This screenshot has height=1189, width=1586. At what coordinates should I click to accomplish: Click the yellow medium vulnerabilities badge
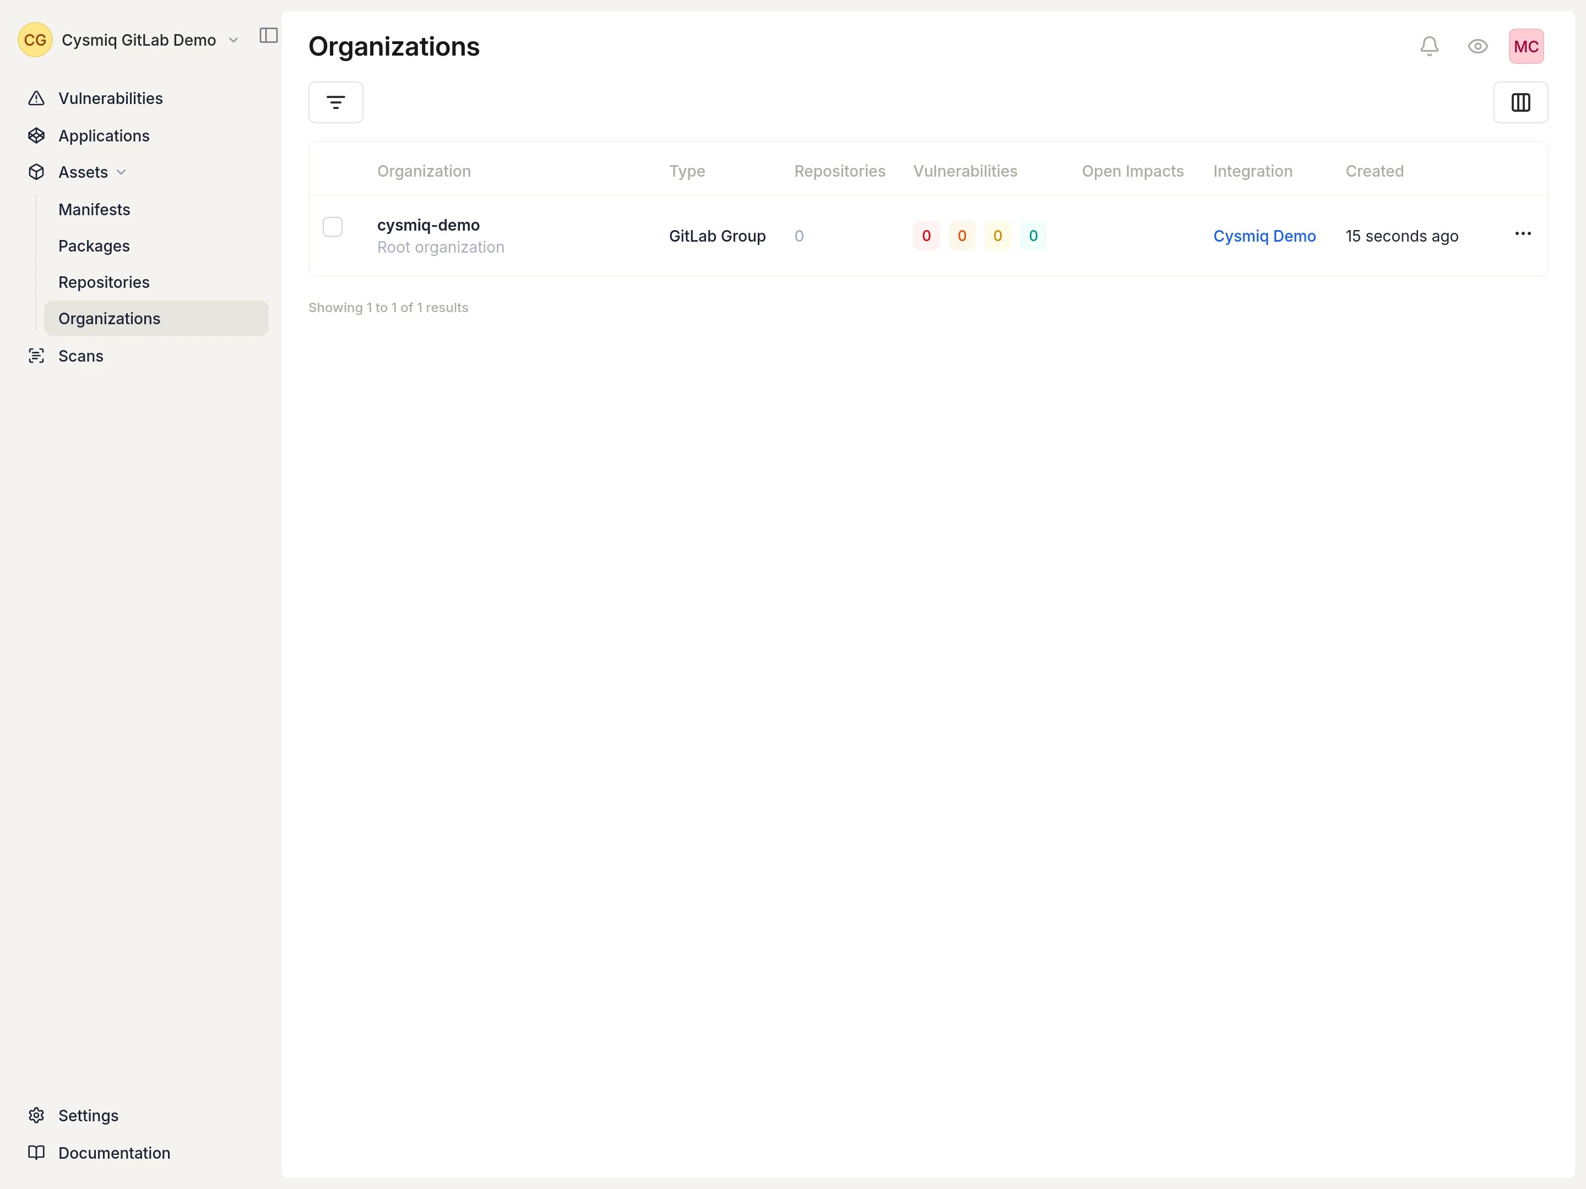tap(997, 236)
